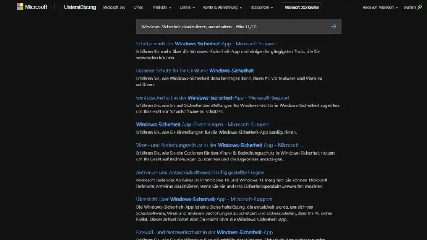Submit search with the blue arrow
Image resolution: width=427 pixels, height=240 pixels.
(334, 27)
